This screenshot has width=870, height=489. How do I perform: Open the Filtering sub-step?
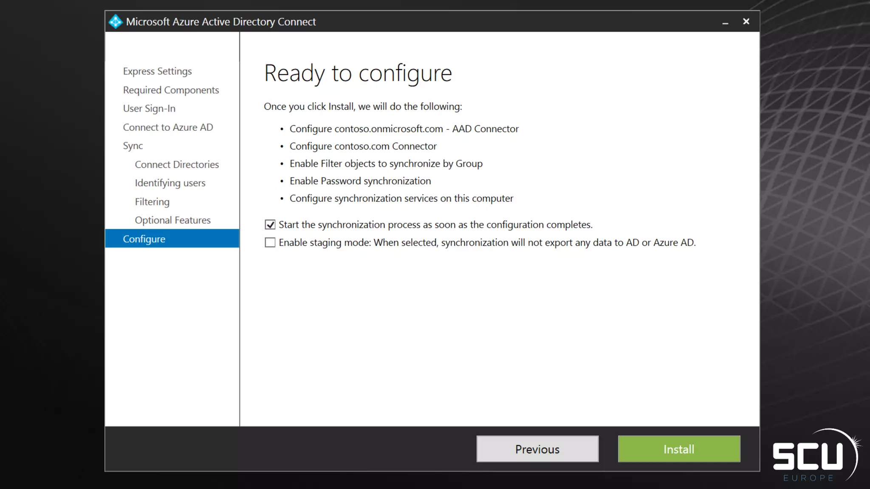[152, 202]
